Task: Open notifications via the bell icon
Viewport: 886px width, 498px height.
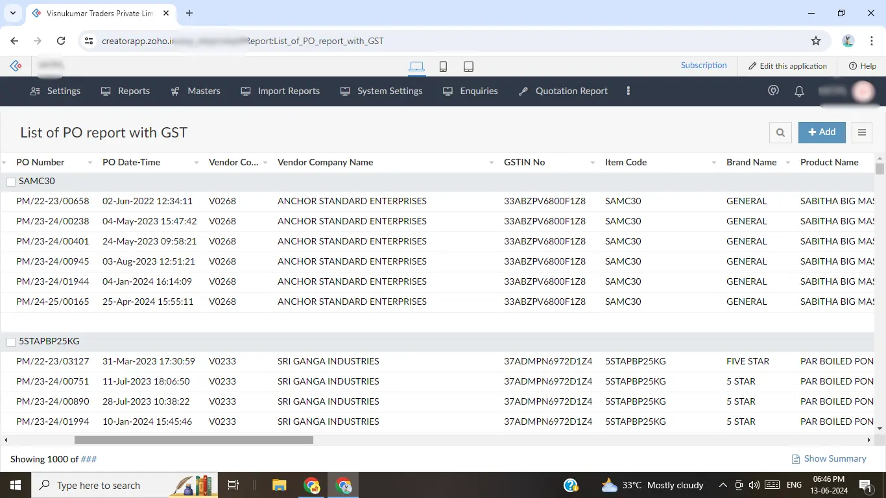Action: 798,91
